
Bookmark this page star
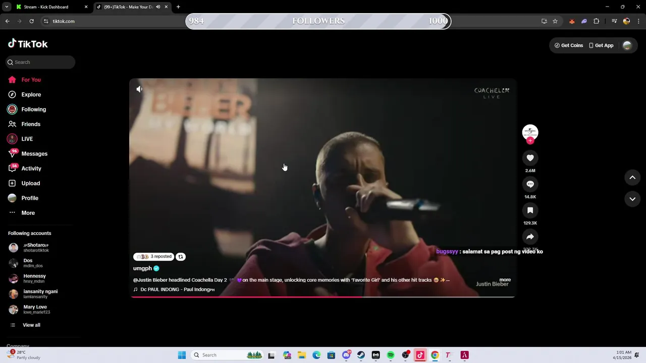click(x=555, y=21)
